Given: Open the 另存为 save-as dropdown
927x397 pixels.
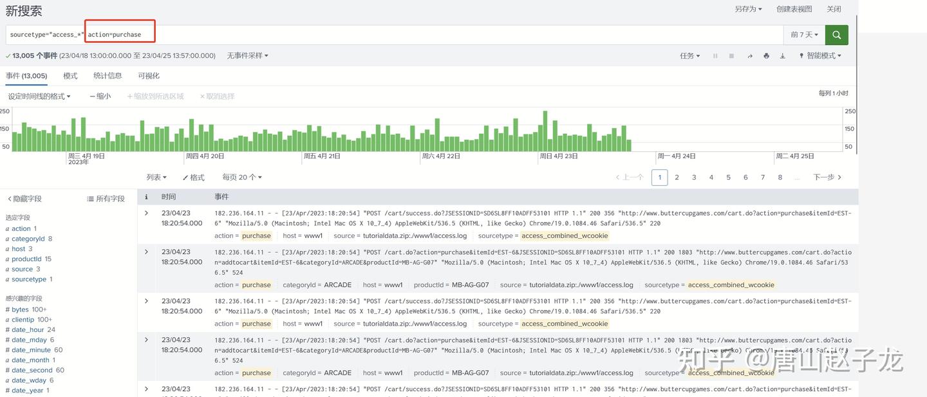Looking at the screenshot, I should click(748, 8).
